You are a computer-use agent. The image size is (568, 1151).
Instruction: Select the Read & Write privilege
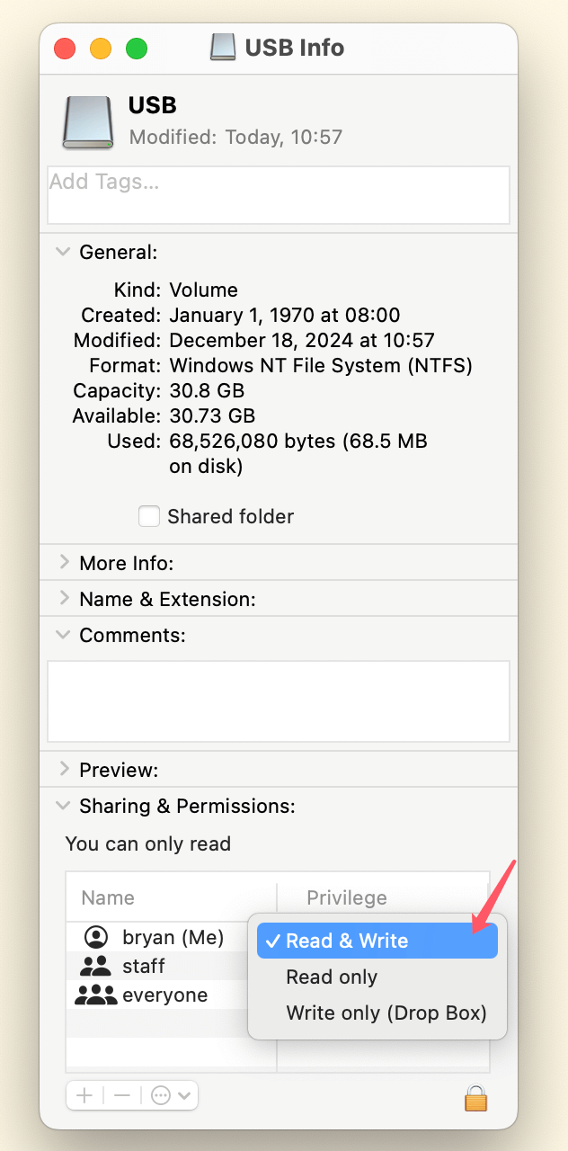(x=347, y=941)
